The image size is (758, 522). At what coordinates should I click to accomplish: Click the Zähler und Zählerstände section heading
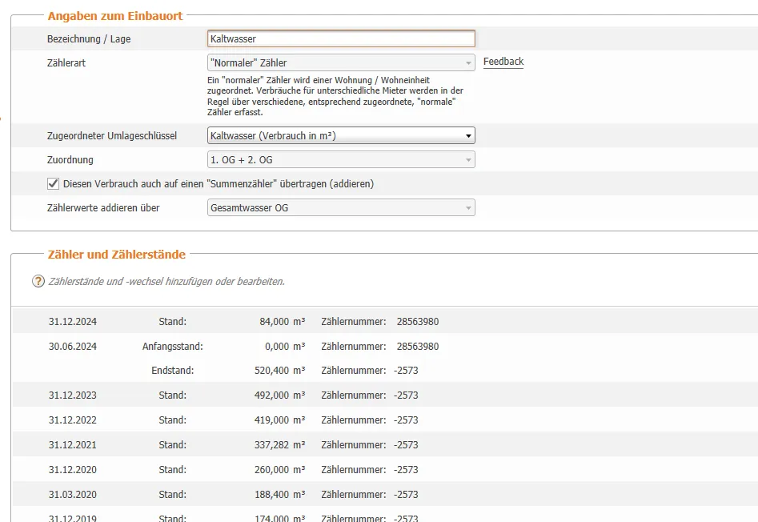point(117,255)
